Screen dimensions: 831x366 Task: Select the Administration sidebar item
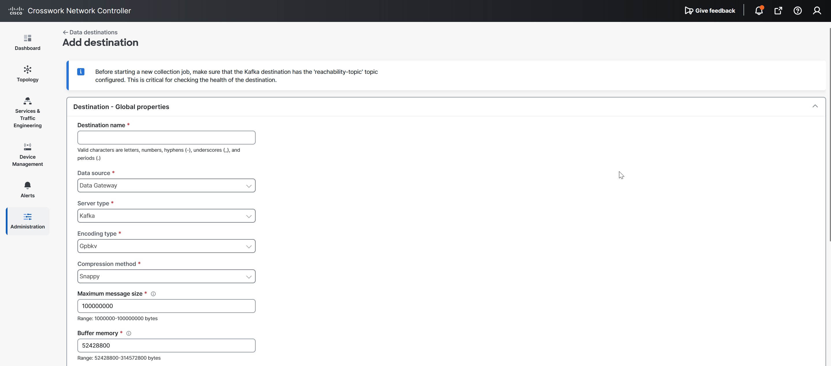[27, 221]
